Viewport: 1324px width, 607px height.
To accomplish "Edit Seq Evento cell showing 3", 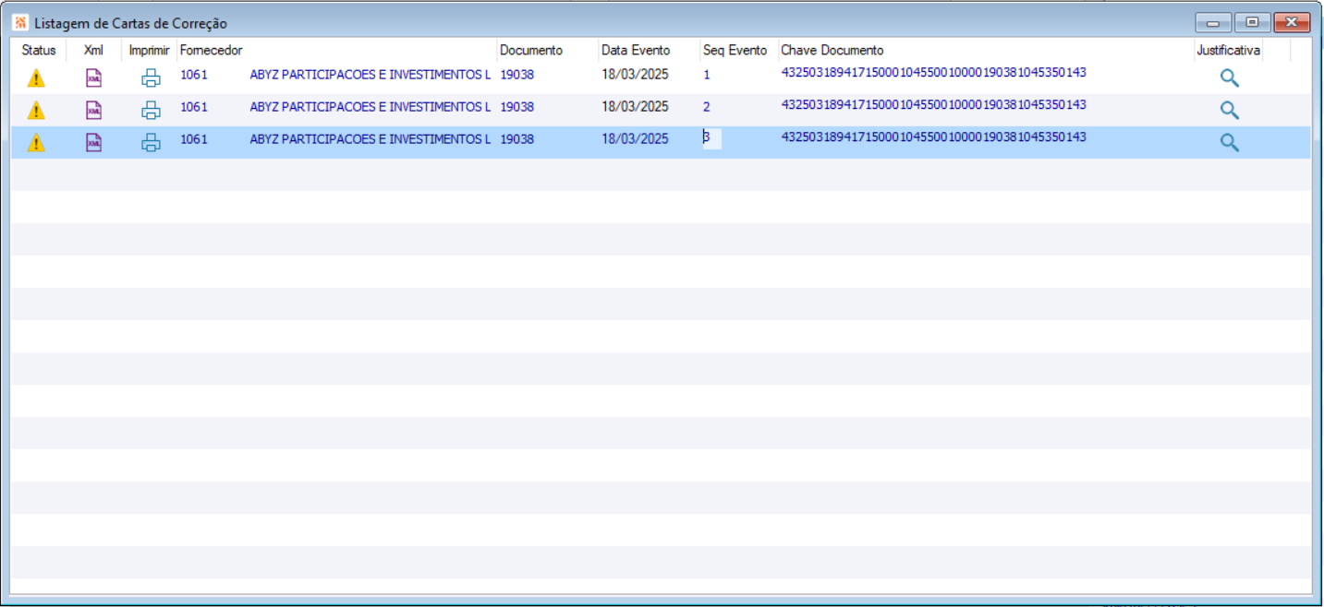I will click(x=711, y=138).
